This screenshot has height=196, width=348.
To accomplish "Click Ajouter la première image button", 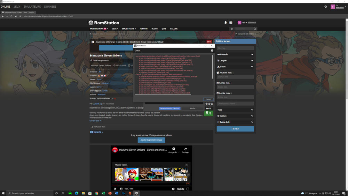I will (x=151, y=140).
